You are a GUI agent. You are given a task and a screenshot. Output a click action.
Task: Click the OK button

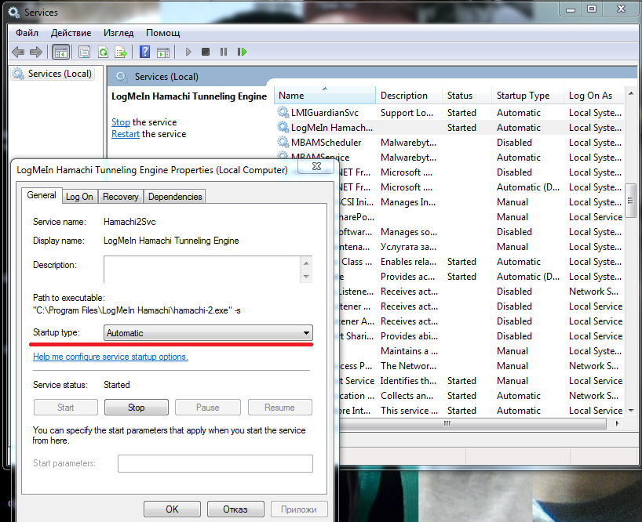pos(172,509)
